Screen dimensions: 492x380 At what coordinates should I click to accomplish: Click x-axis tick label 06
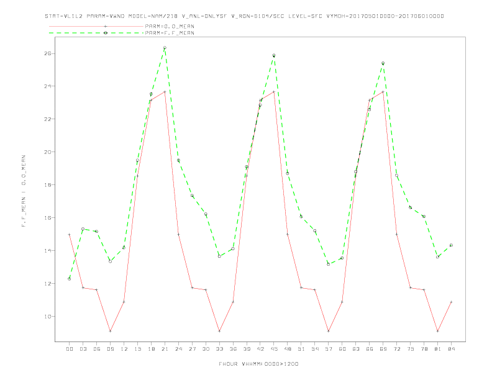click(97, 349)
